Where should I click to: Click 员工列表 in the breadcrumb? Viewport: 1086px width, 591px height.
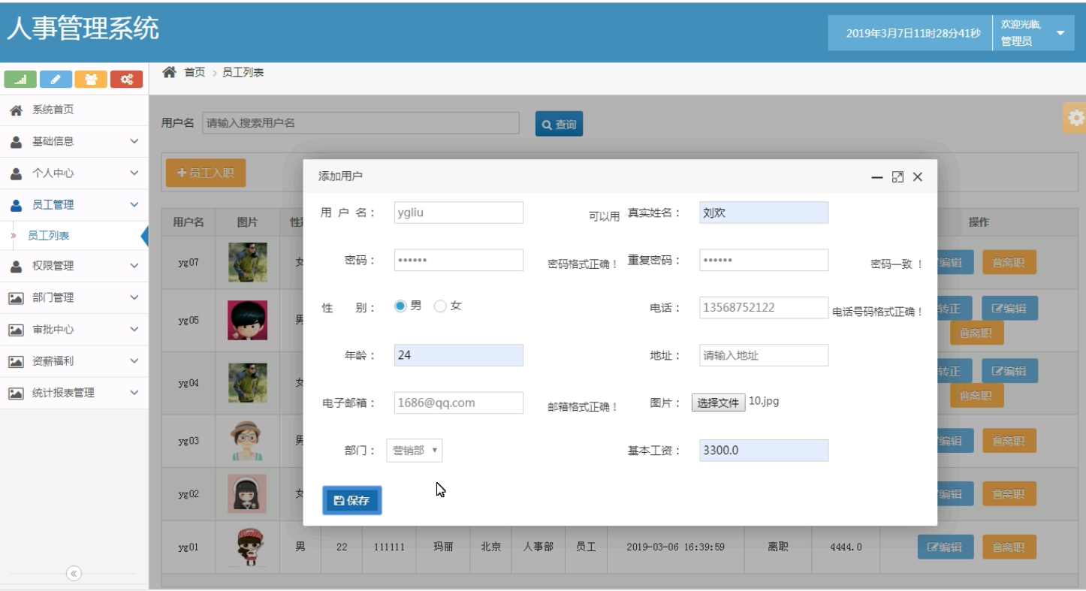(x=243, y=72)
